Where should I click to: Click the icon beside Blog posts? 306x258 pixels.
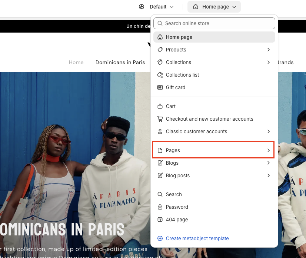(x=160, y=175)
